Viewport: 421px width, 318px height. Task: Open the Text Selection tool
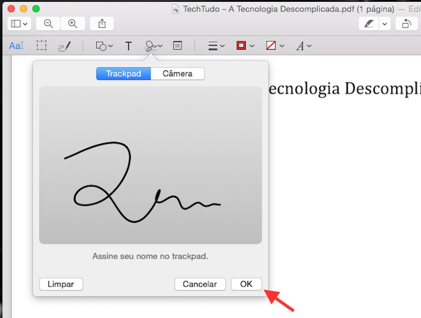tap(16, 46)
